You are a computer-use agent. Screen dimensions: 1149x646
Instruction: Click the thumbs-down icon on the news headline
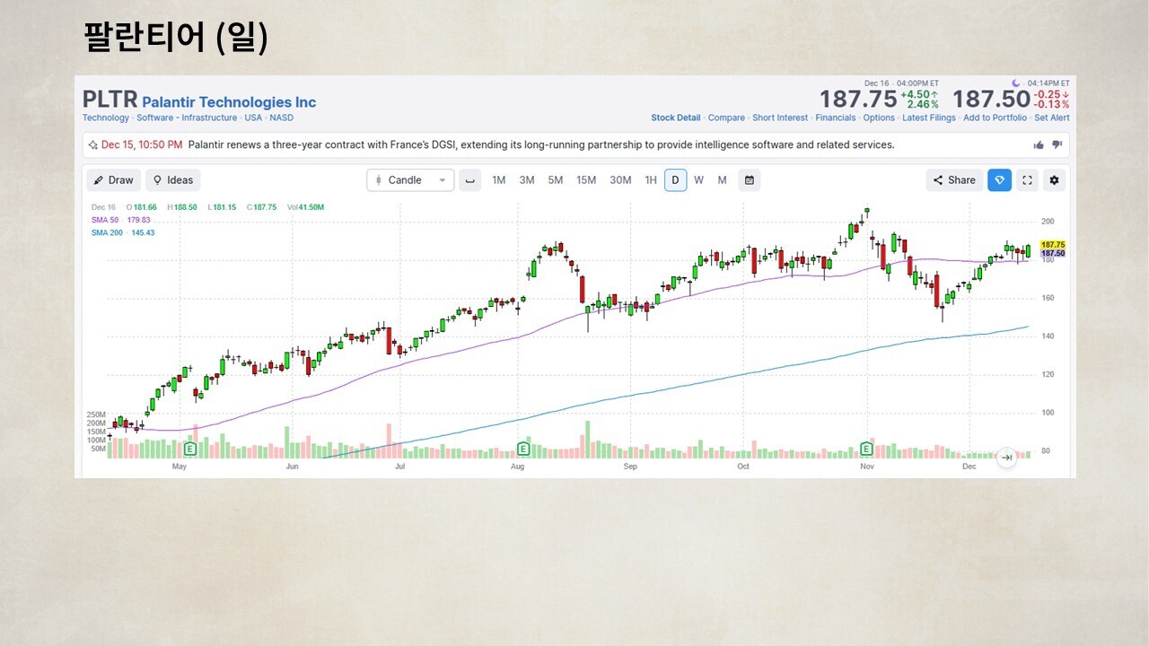(x=1057, y=144)
